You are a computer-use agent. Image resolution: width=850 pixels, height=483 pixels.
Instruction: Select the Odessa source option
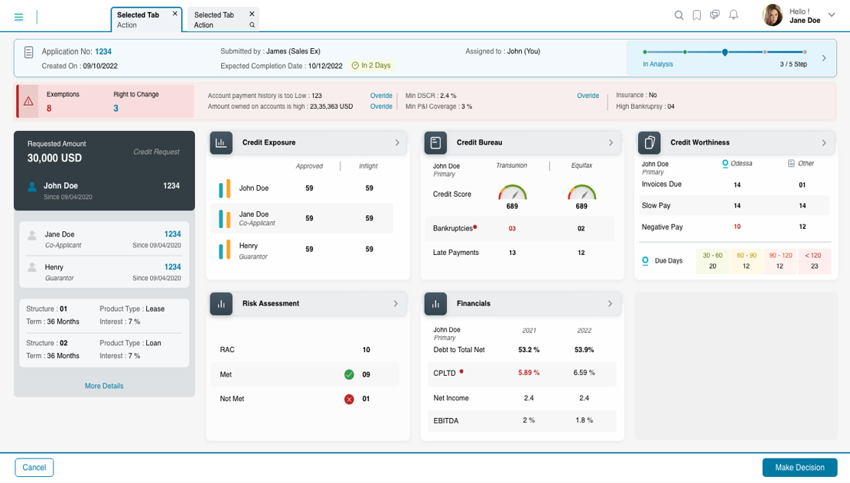[x=737, y=164]
